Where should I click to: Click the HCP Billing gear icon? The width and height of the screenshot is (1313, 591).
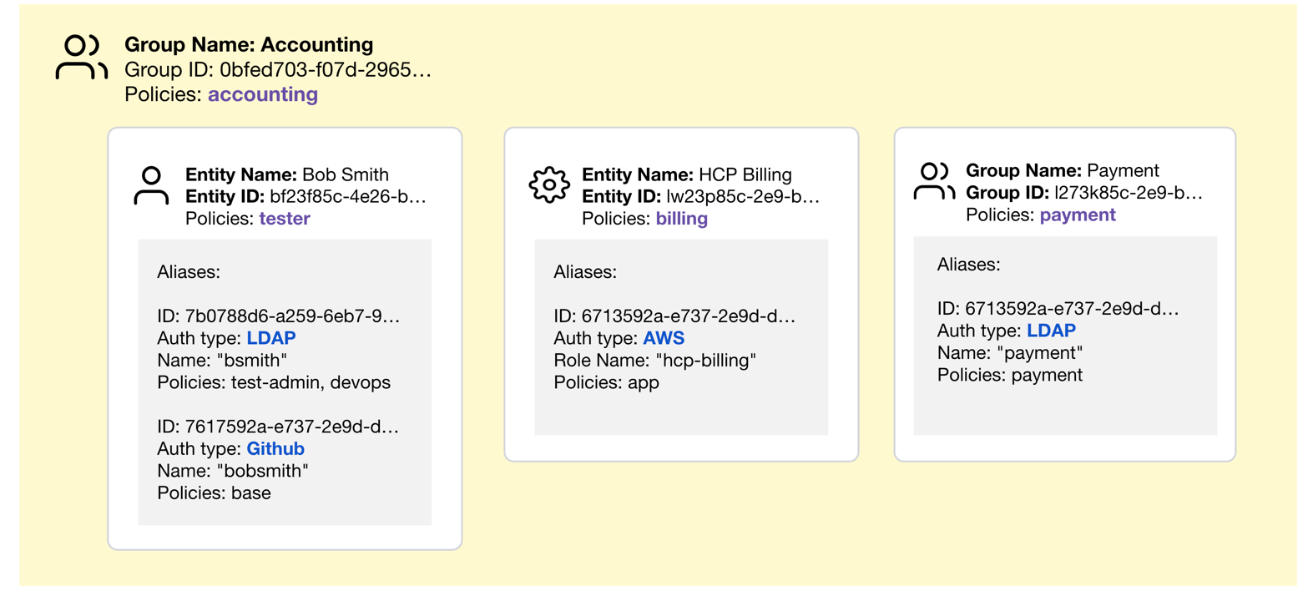pyautogui.click(x=548, y=184)
